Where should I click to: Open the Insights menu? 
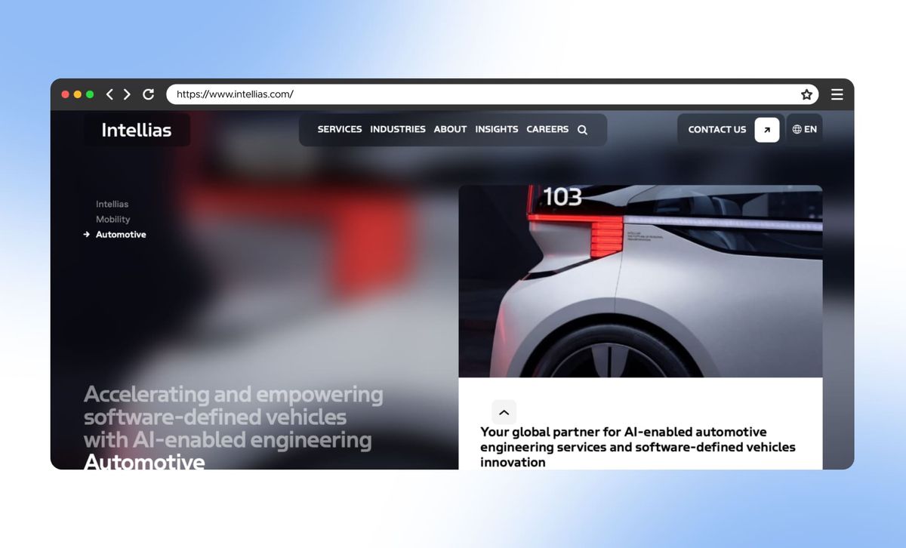coord(497,130)
